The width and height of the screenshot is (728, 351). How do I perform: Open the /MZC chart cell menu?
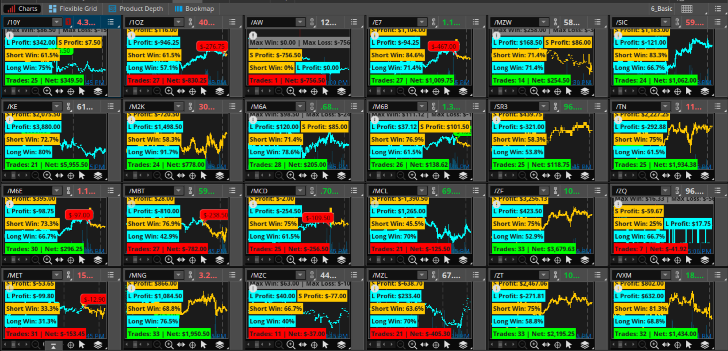(354, 275)
